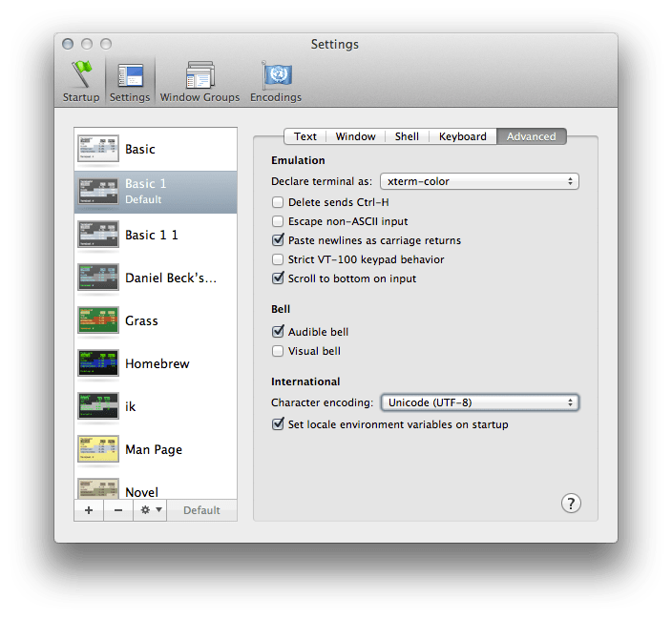Screen dimensions: 672x618
Task: Click the help question mark button
Action: [x=571, y=504]
